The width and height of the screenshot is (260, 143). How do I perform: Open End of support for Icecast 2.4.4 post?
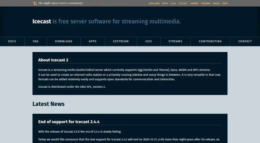(69, 122)
